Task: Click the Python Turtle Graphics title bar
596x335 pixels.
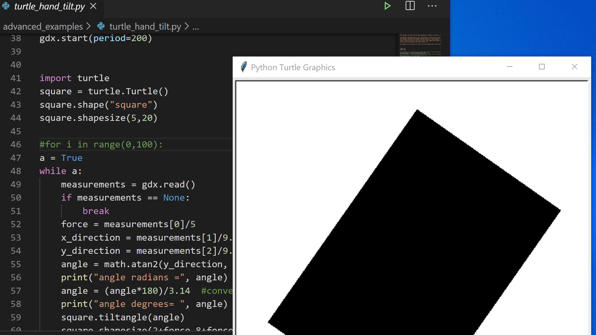Action: [x=404, y=67]
